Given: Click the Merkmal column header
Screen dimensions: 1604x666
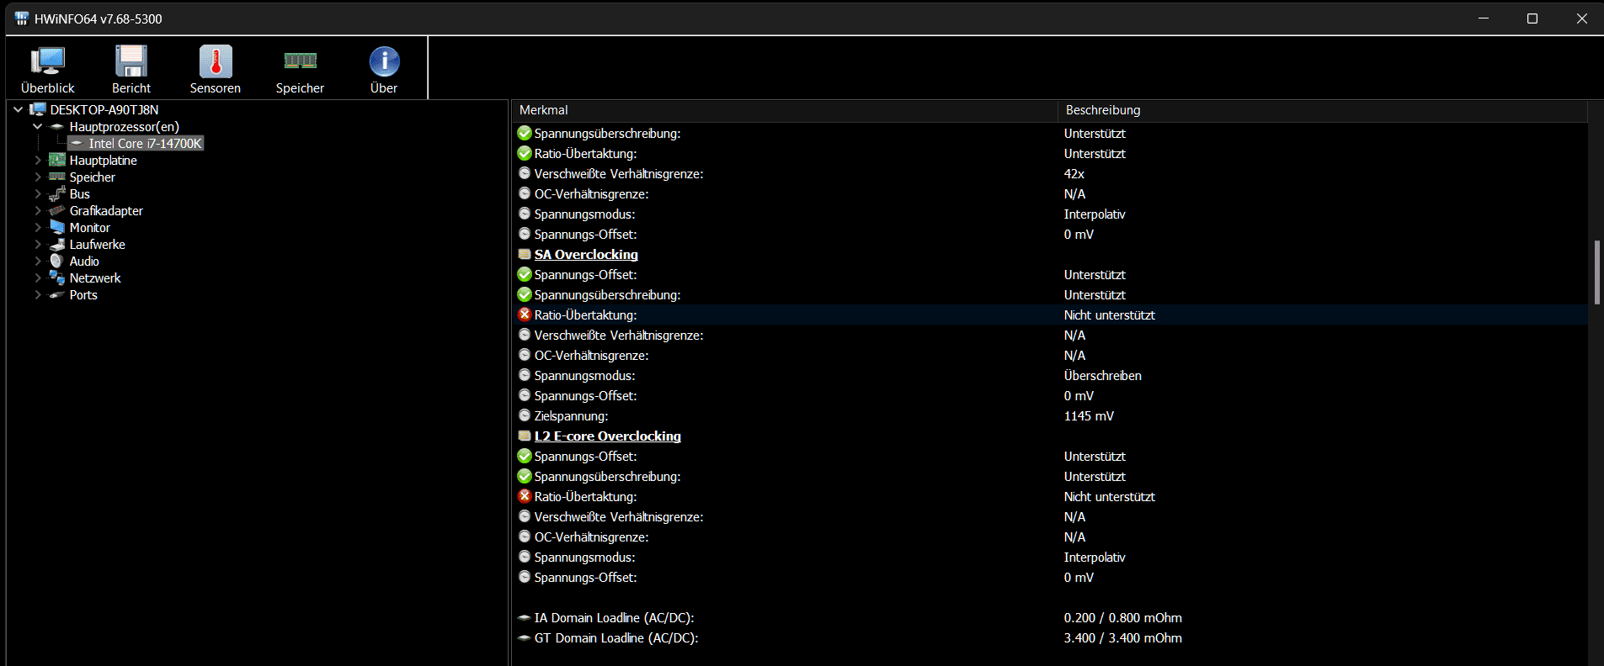Looking at the screenshot, I should pyautogui.click(x=784, y=110).
